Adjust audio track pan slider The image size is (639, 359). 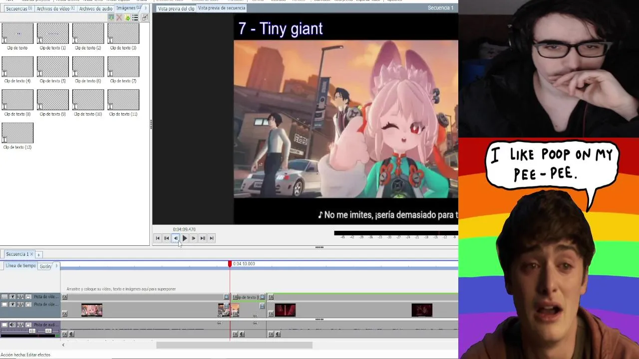click(48, 331)
